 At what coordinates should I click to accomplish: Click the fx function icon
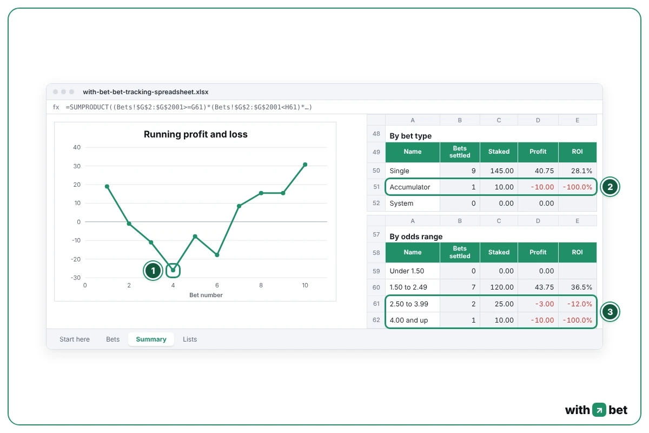56,107
